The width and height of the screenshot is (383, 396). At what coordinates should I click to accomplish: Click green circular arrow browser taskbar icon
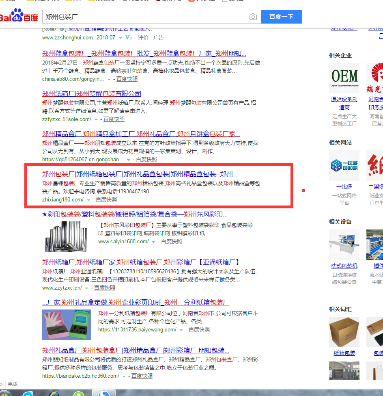pos(79,394)
